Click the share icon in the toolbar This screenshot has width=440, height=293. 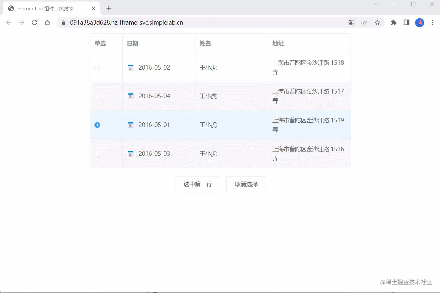coord(364,23)
